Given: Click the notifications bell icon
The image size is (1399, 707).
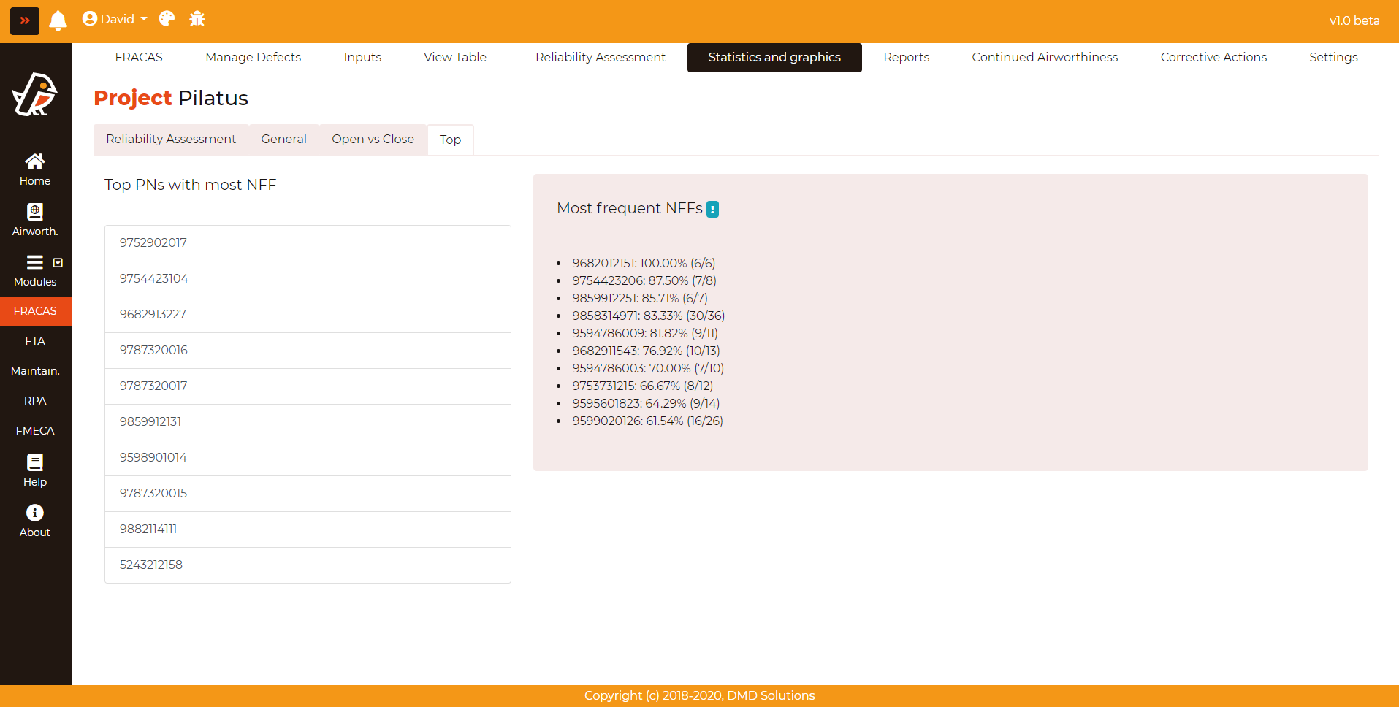Looking at the screenshot, I should point(58,20).
